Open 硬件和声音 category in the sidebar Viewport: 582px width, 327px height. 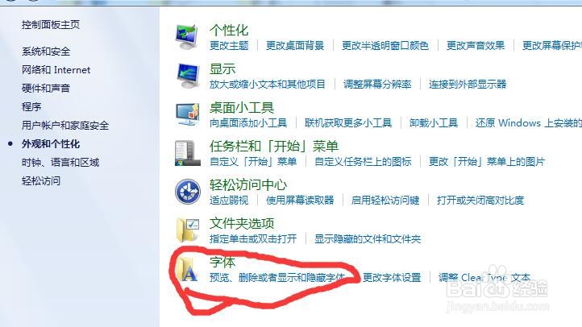pos(46,89)
